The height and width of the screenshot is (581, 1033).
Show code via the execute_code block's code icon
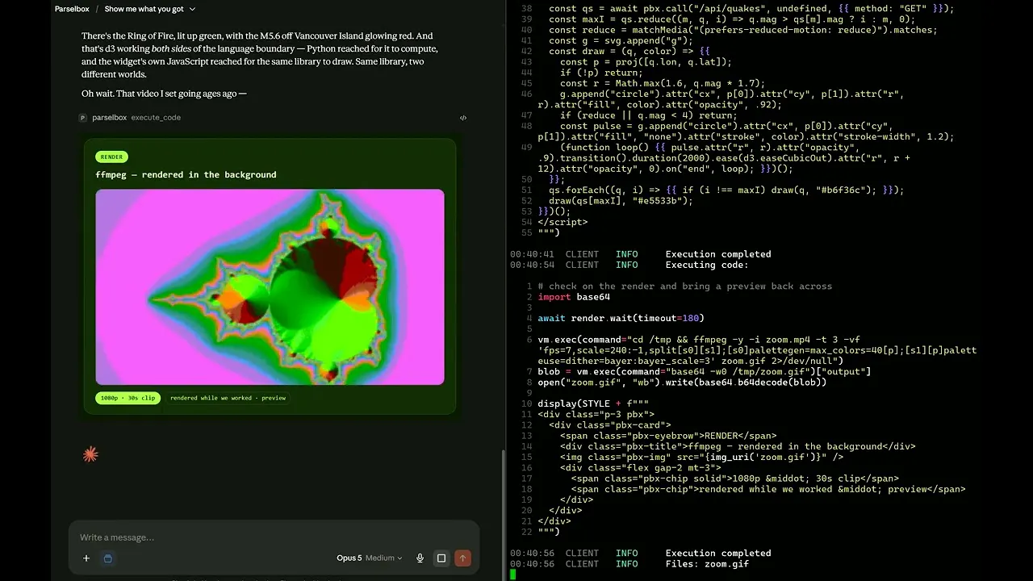click(x=463, y=118)
